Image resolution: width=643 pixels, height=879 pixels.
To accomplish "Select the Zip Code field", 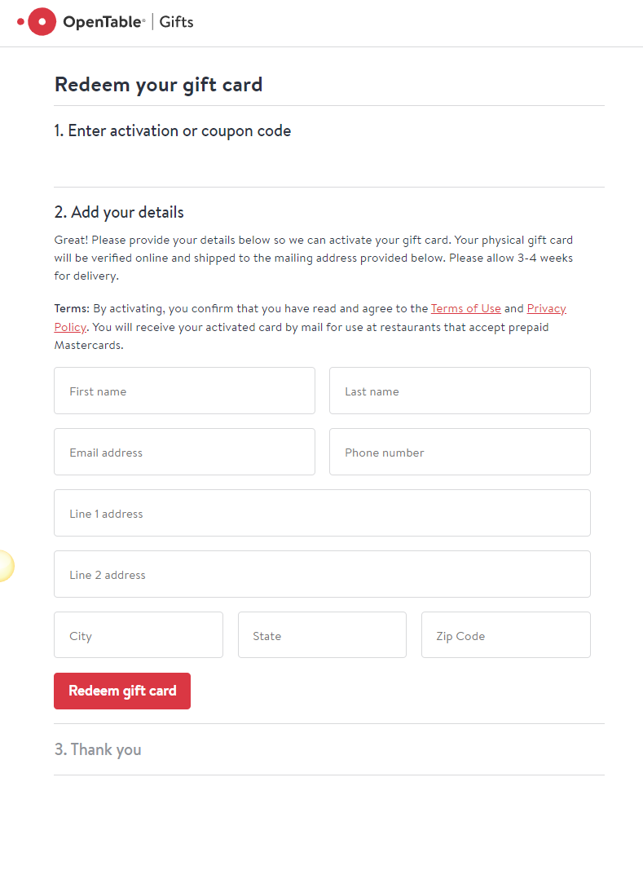I will (x=506, y=634).
